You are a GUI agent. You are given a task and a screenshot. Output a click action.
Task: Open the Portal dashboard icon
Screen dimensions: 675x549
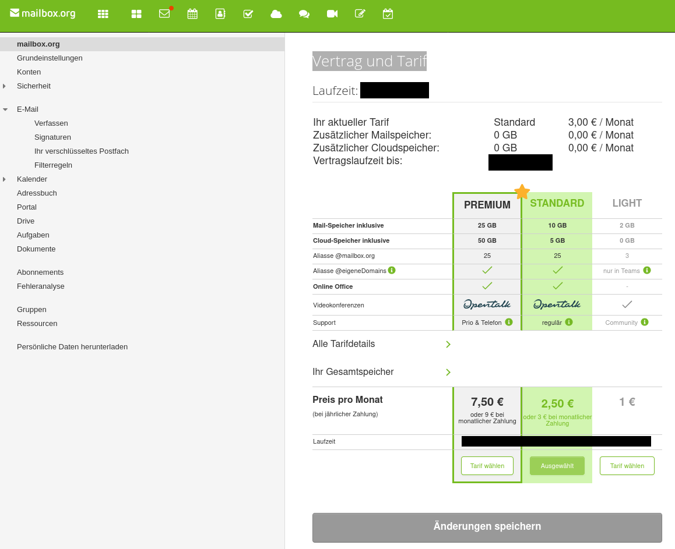[x=136, y=14]
